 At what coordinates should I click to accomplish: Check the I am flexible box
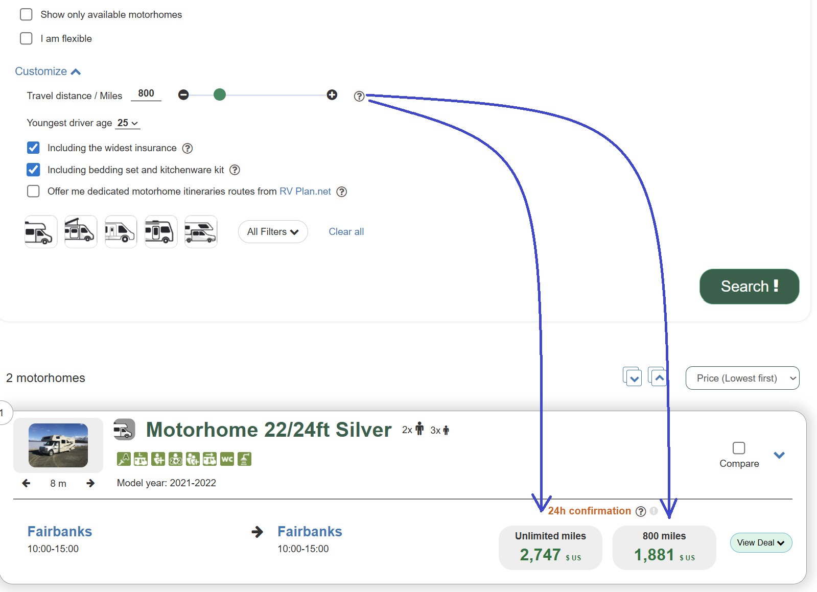pos(26,38)
